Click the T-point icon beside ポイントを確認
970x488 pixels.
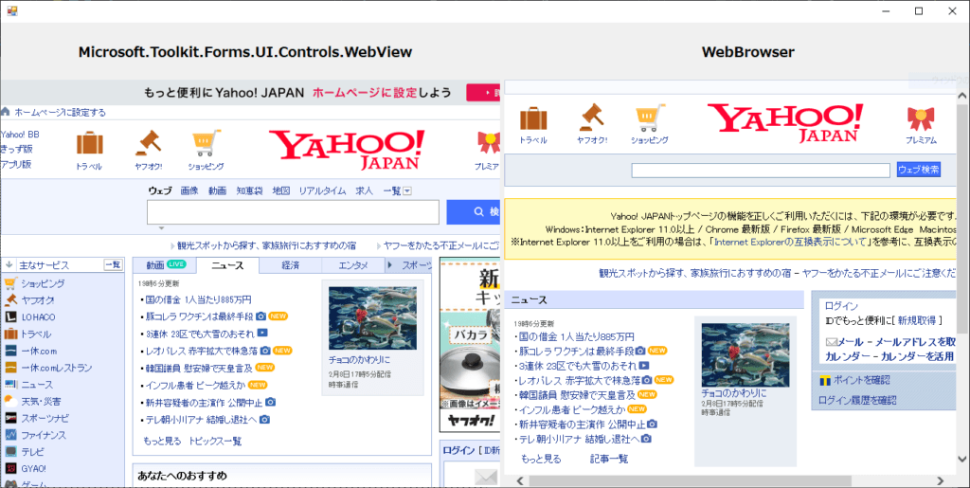(824, 380)
